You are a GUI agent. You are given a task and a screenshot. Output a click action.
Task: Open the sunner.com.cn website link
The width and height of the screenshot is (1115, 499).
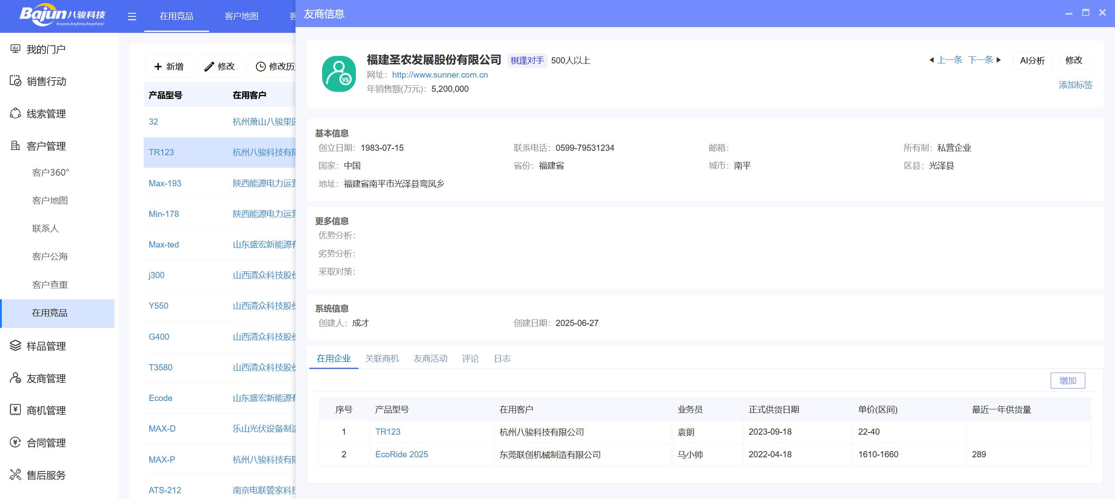click(440, 75)
